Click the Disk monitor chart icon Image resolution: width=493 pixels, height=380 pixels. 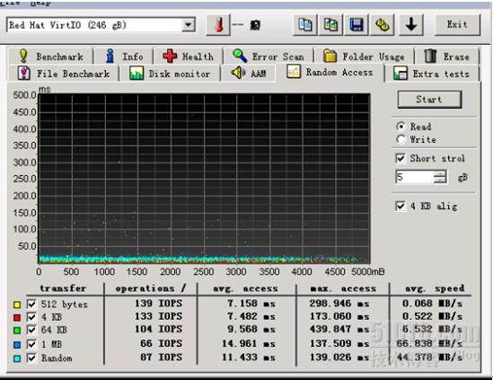click(x=136, y=74)
